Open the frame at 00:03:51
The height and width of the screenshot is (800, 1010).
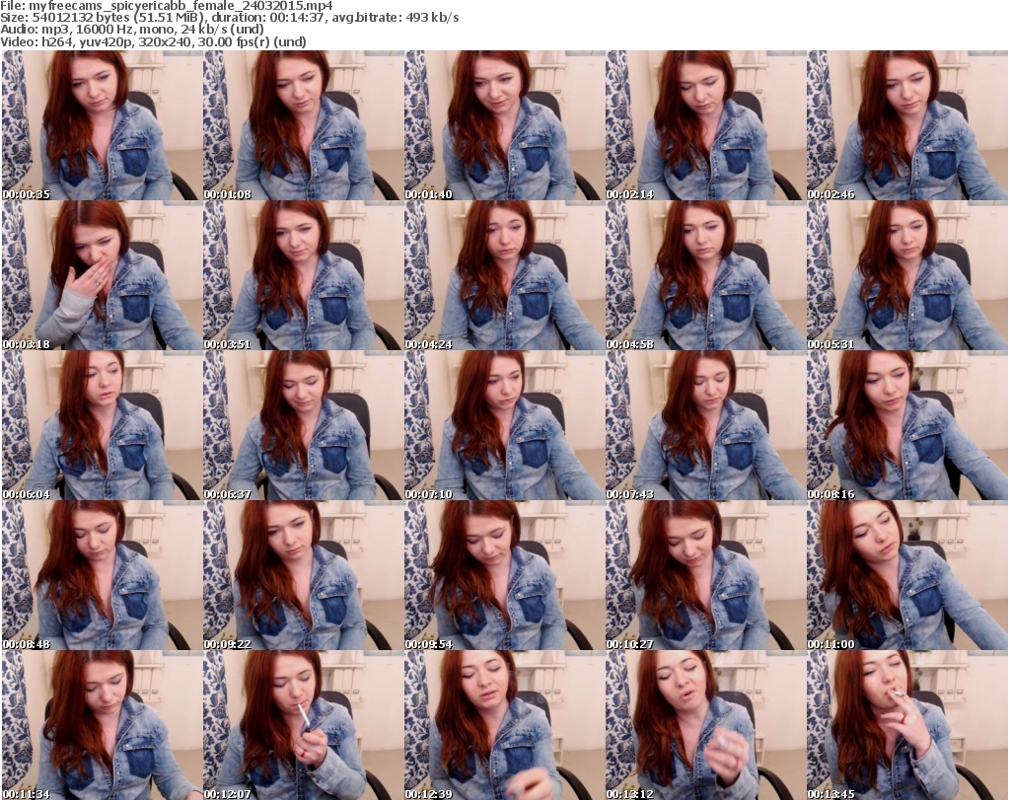pyautogui.click(x=303, y=275)
